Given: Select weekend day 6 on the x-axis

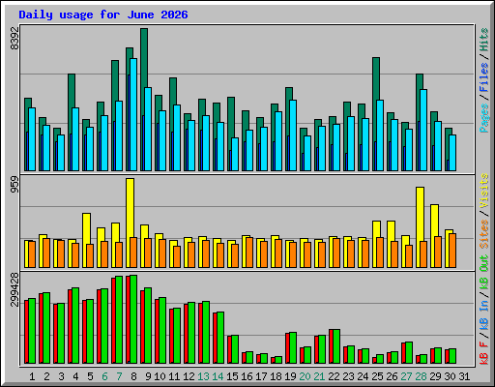Looking at the screenshot, I should (x=104, y=376).
